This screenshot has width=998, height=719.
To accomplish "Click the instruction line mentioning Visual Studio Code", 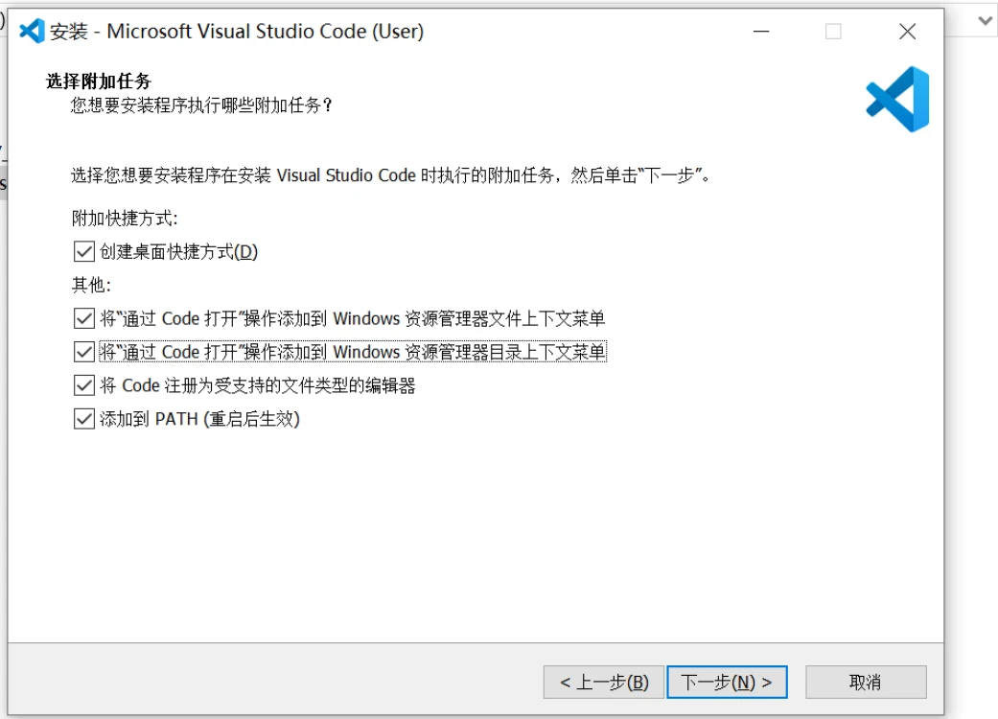I will 391,175.
